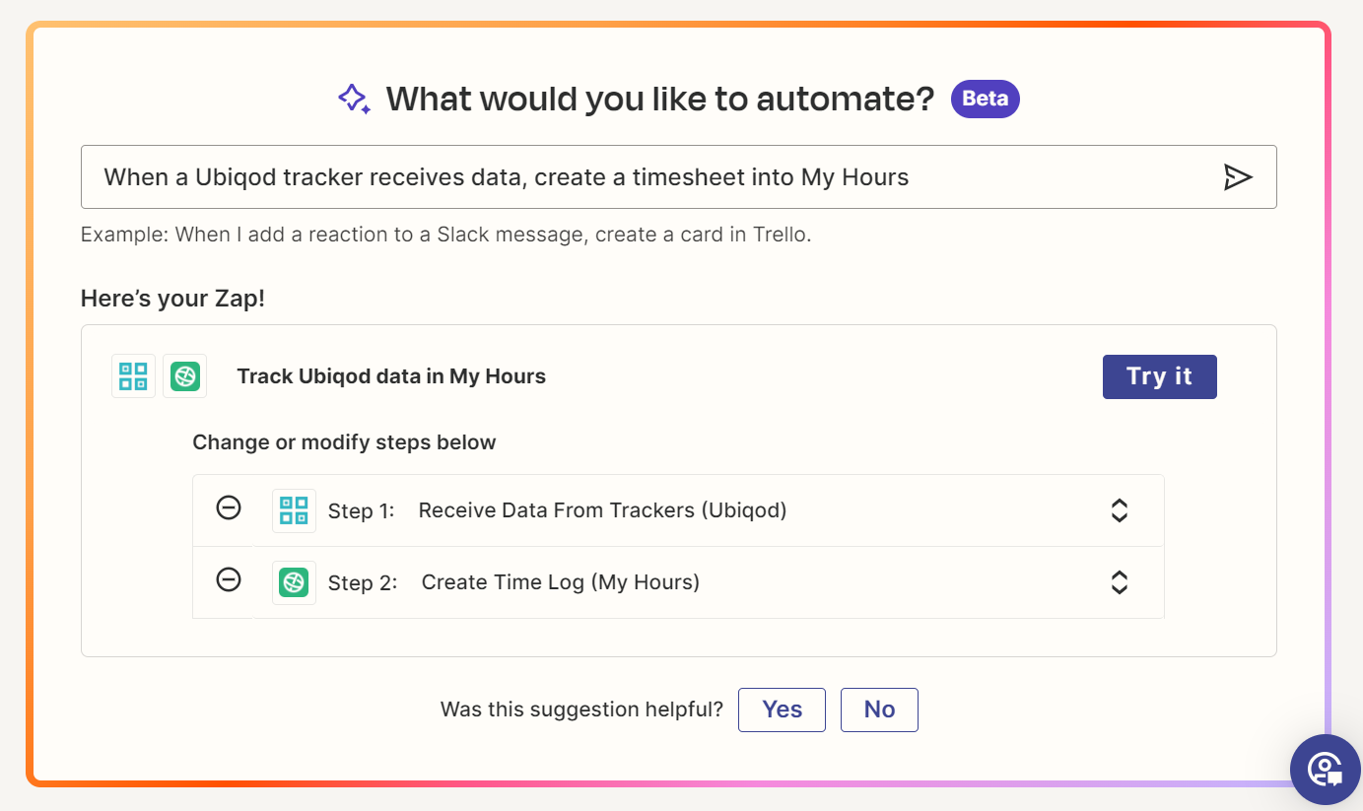Click the Step 2: label
This screenshot has width=1363, height=811.
[363, 583]
